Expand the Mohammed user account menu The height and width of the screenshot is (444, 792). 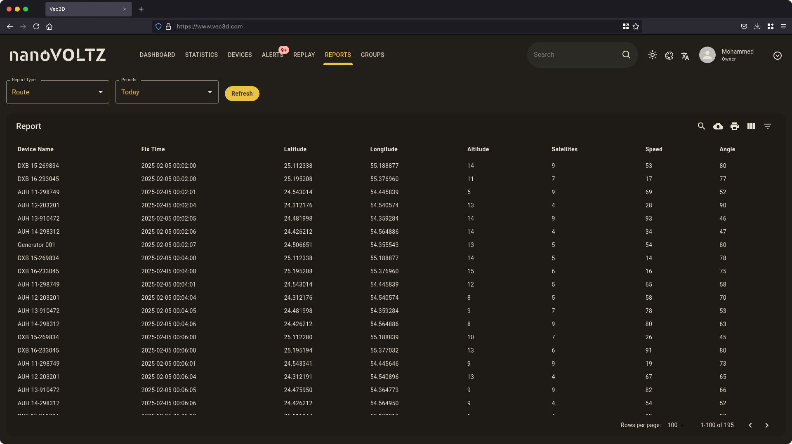coord(777,56)
